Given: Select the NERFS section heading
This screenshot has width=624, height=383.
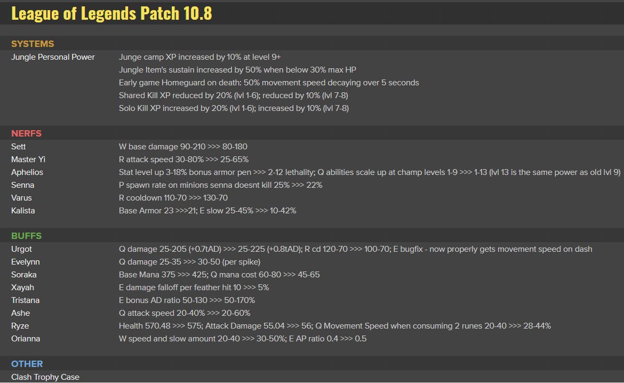Looking at the screenshot, I should pyautogui.click(x=26, y=133).
